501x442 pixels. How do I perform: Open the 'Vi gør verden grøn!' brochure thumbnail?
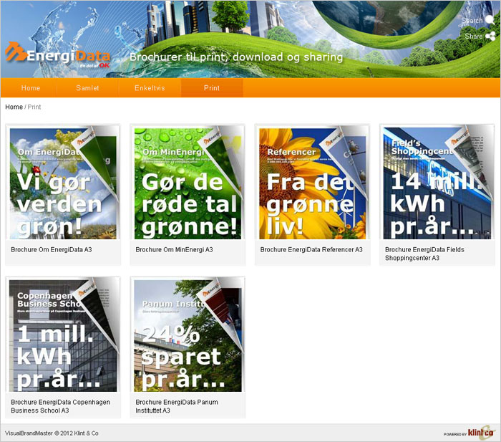coord(63,183)
